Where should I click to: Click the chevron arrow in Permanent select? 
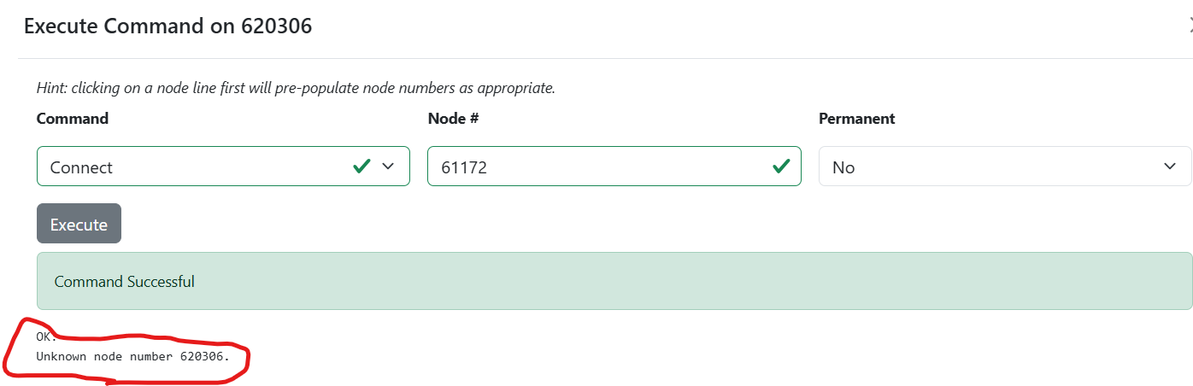point(1170,167)
